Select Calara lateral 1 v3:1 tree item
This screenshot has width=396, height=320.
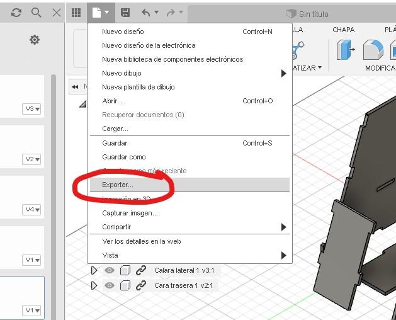click(184, 270)
